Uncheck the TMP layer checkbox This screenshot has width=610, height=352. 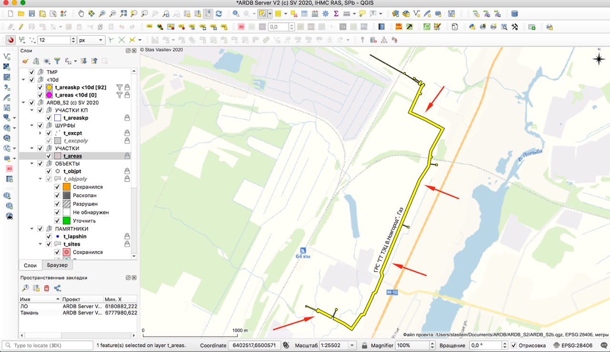[32, 72]
